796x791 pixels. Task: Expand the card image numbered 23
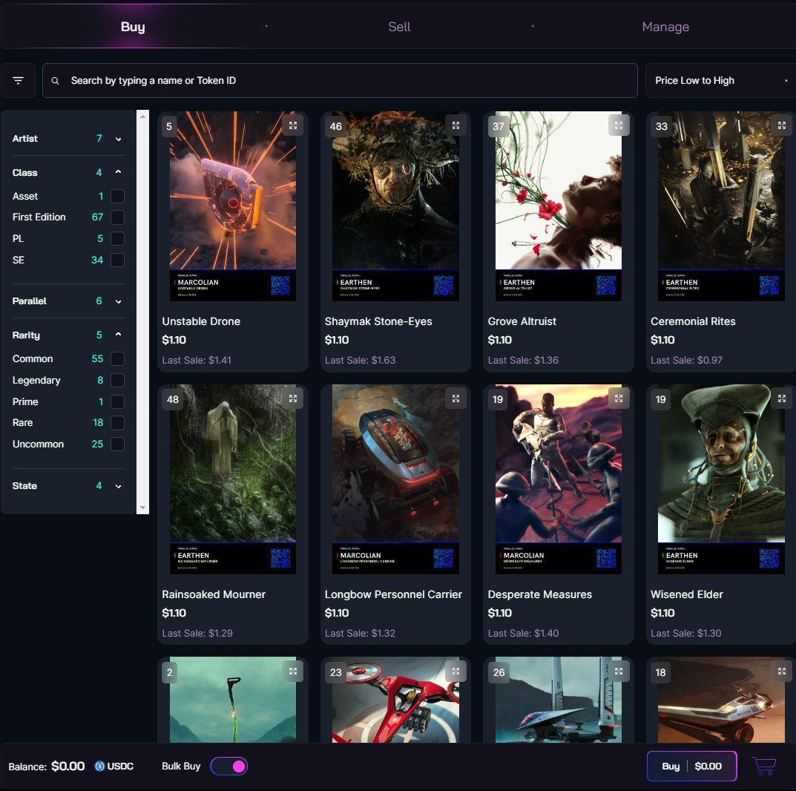(456, 672)
